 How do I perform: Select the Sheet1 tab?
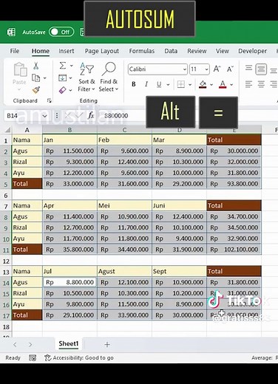tap(68, 343)
